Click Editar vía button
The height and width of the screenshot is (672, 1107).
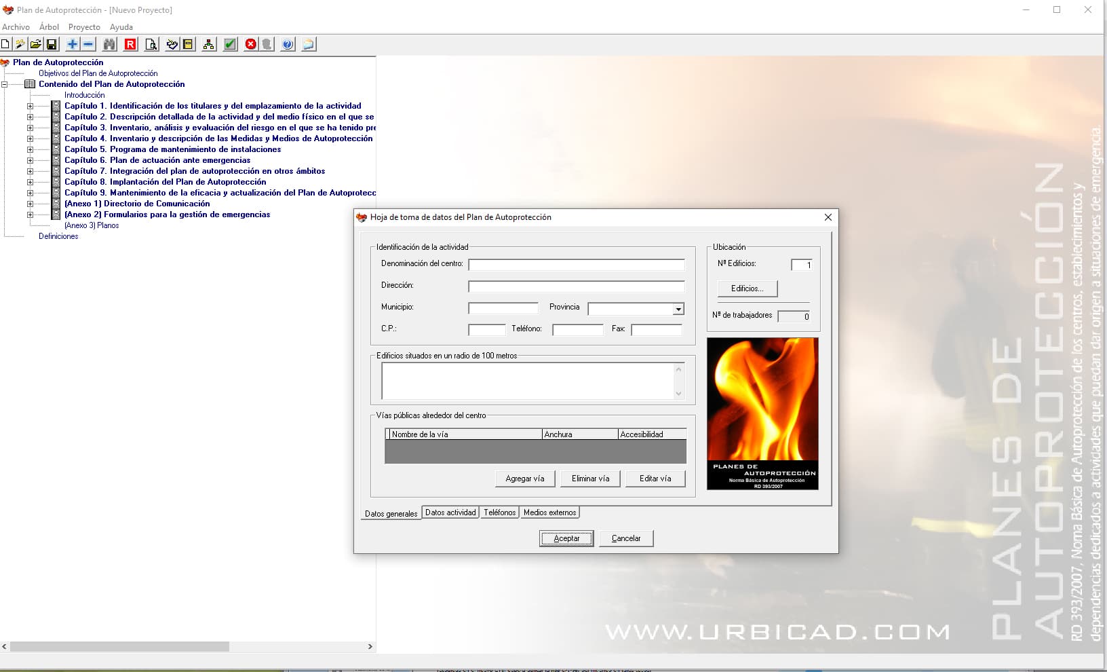click(x=655, y=479)
